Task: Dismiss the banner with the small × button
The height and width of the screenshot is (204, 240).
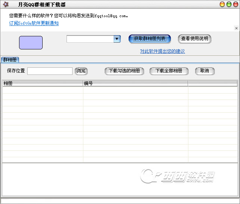Action: click(x=236, y=28)
